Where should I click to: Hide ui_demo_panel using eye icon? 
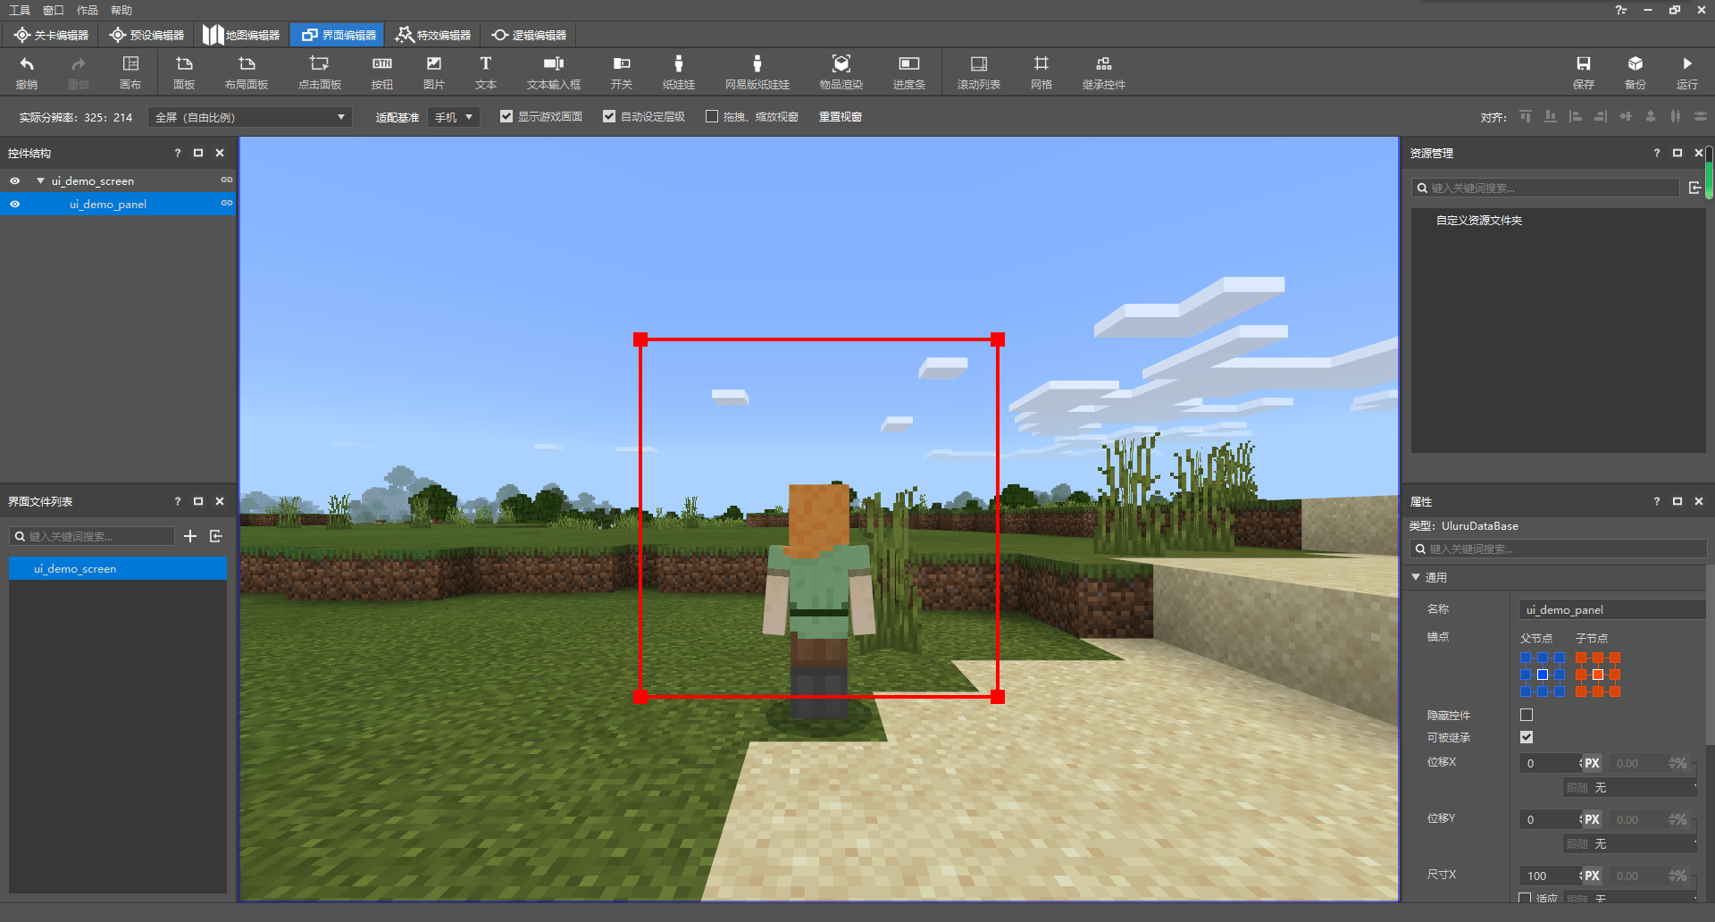click(x=14, y=204)
